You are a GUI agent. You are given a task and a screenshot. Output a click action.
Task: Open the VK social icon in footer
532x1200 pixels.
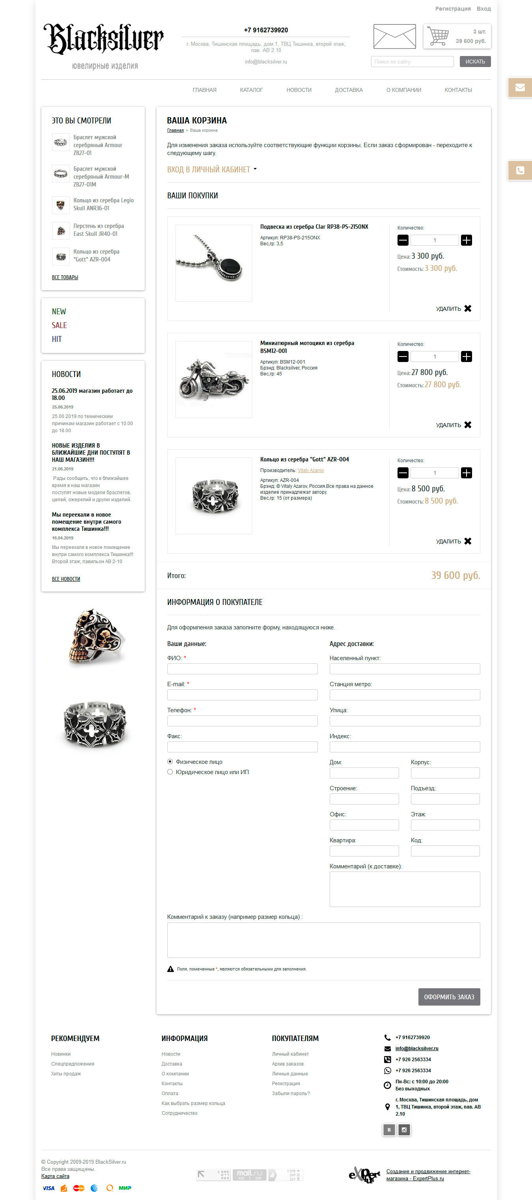pos(389,1130)
